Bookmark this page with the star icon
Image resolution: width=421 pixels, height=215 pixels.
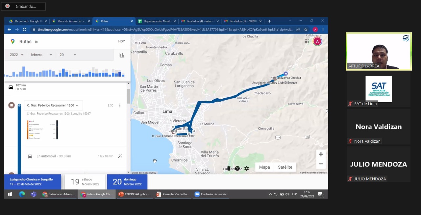(306, 30)
